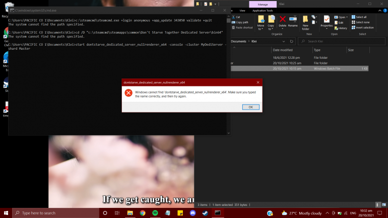Click Copy path in the ribbon
Screen dimensions: 388x218
tap(240, 22)
